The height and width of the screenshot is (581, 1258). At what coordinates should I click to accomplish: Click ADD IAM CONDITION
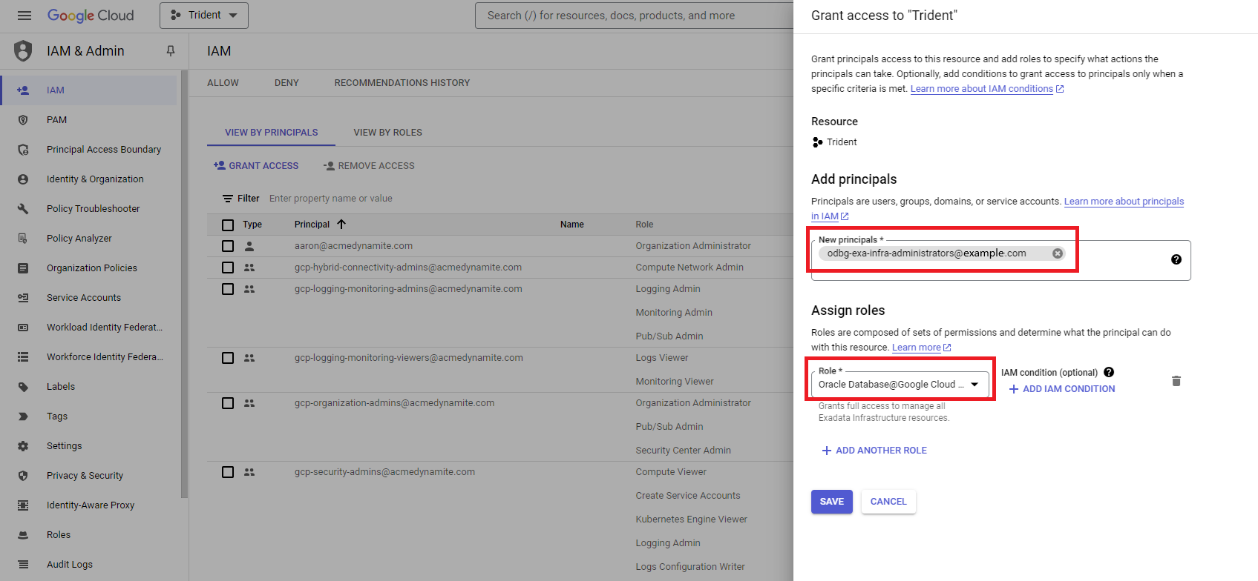click(x=1062, y=389)
